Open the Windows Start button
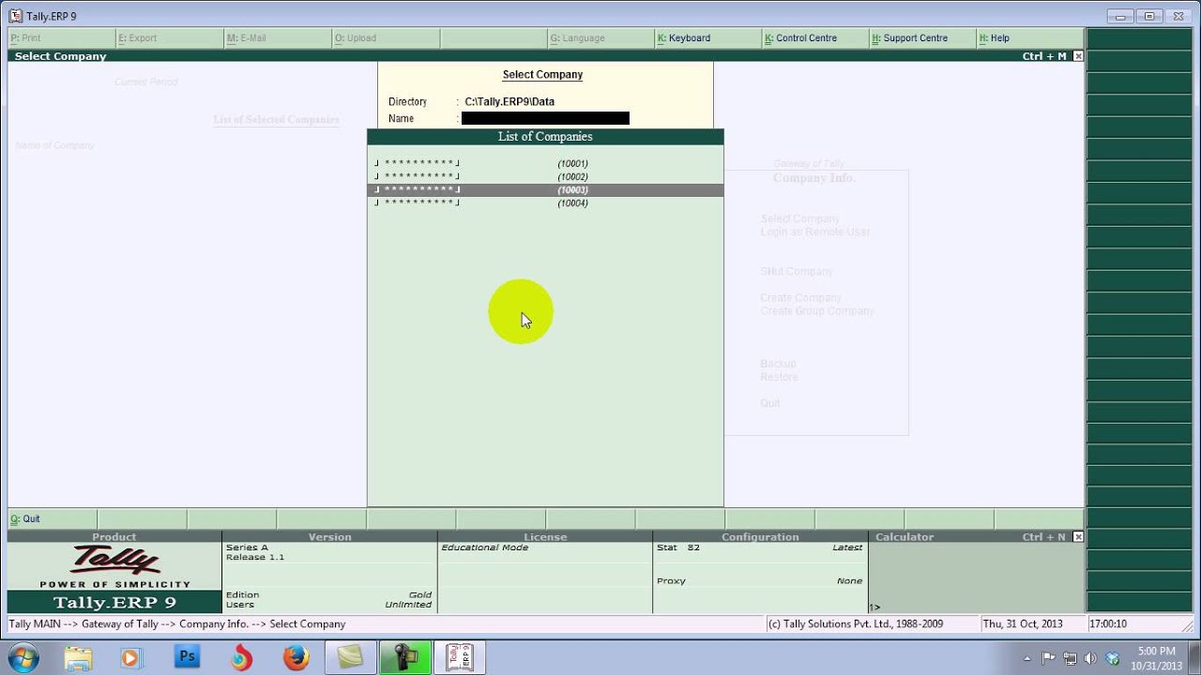Screen dimensions: 1201x675 (x=23, y=657)
